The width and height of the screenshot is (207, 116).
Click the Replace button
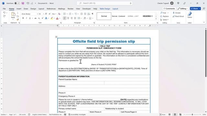pyautogui.click(x=164, y=16)
